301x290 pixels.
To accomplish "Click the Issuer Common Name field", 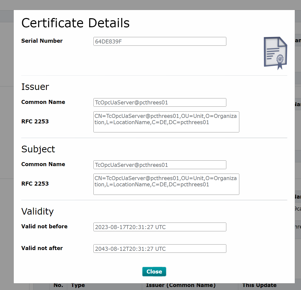I will click(160, 102).
